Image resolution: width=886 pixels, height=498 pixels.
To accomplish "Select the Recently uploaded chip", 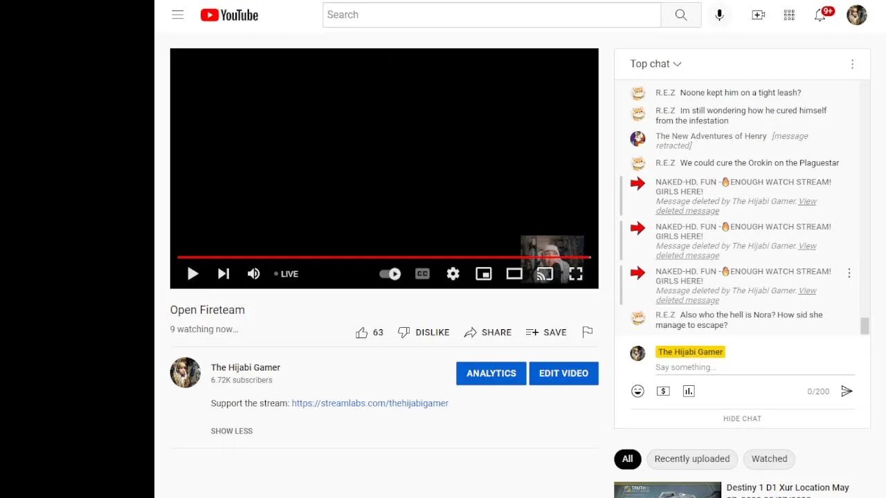I will coord(691,459).
